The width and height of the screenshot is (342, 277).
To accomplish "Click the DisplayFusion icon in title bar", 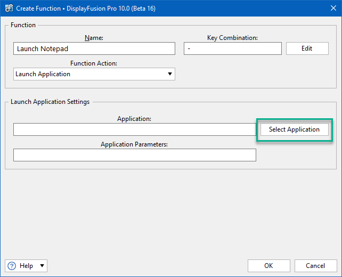I will tap(9, 9).
